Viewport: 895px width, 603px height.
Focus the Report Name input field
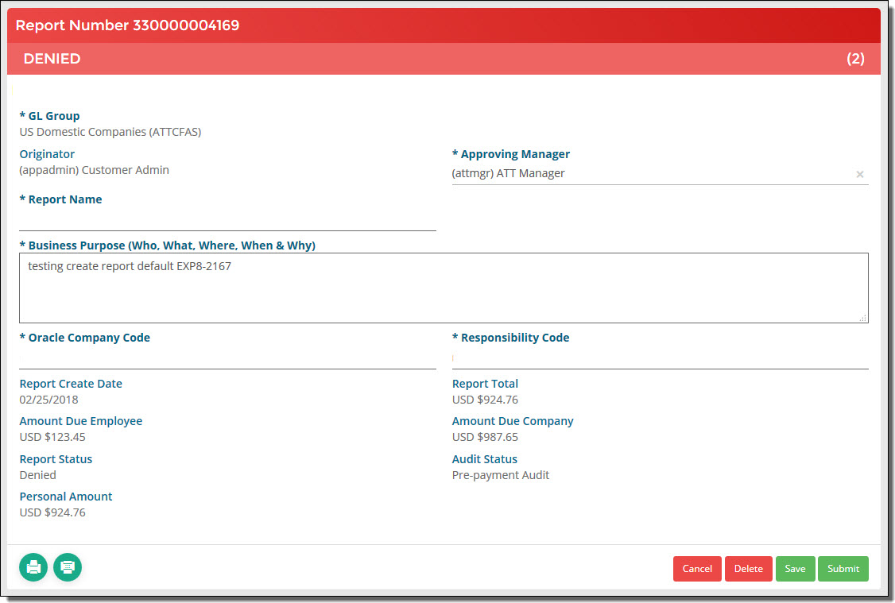click(x=228, y=219)
